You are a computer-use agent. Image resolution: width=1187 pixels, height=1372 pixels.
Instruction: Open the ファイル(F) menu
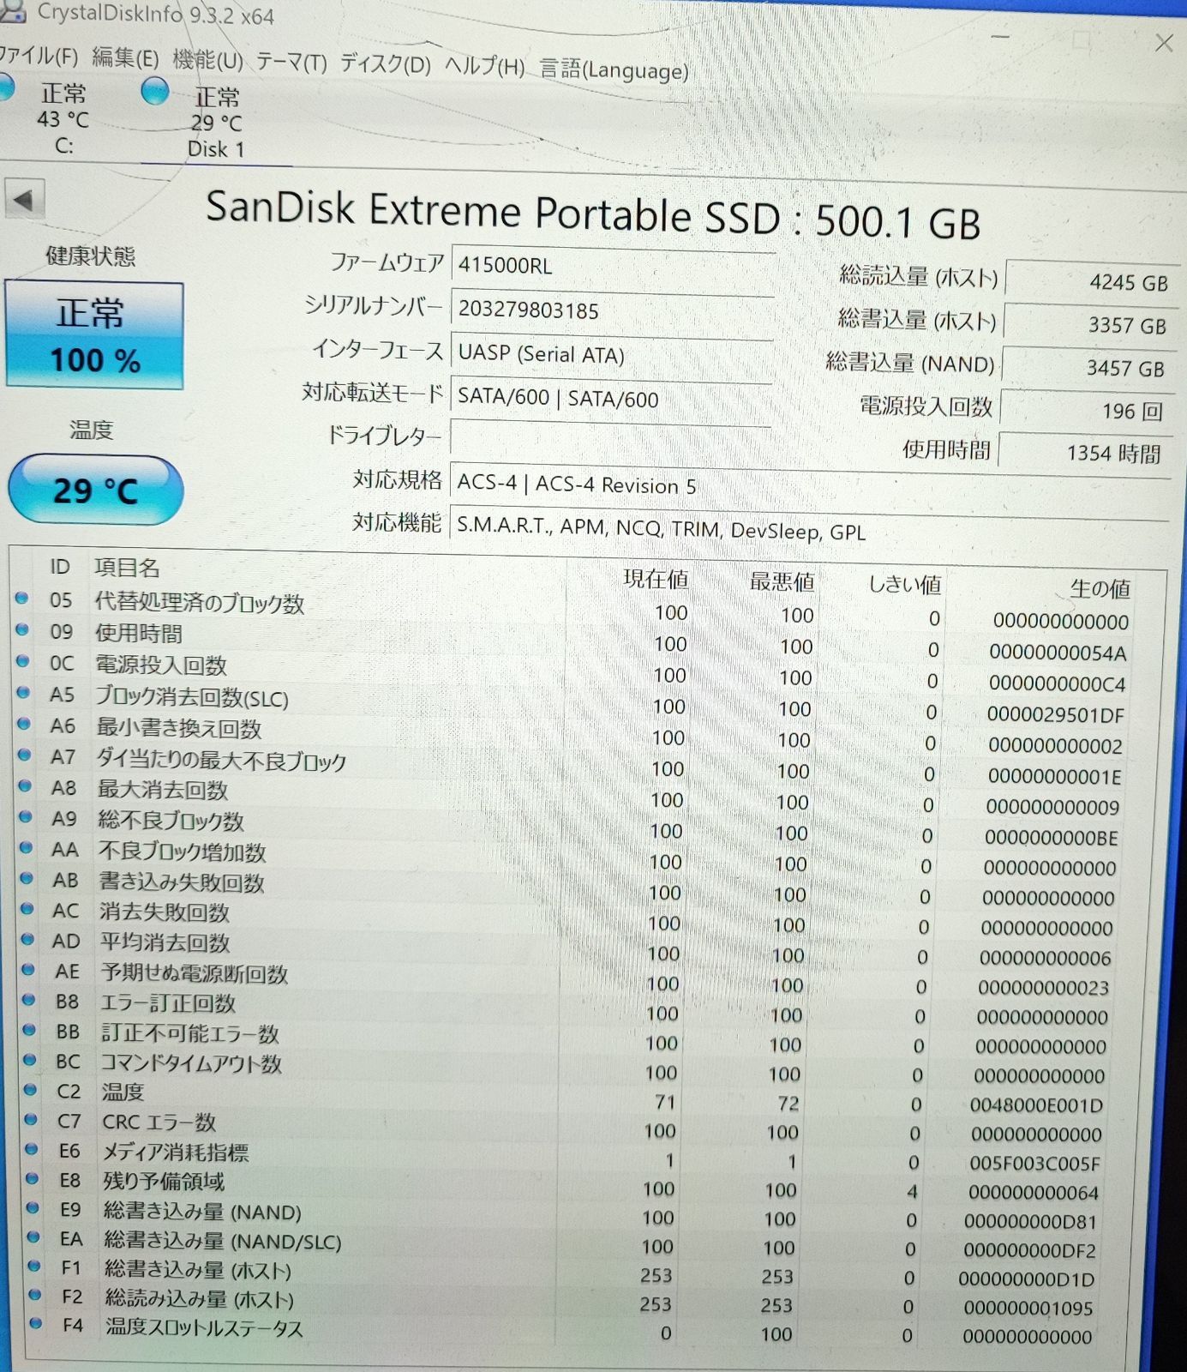[39, 57]
